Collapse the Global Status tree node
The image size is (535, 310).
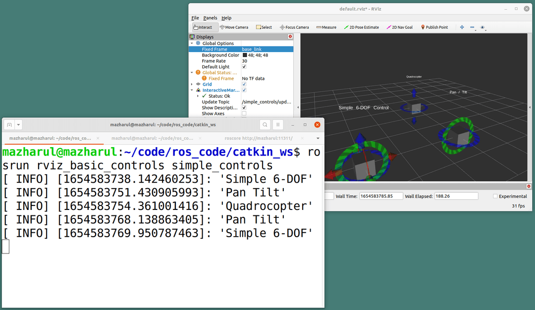coord(192,73)
